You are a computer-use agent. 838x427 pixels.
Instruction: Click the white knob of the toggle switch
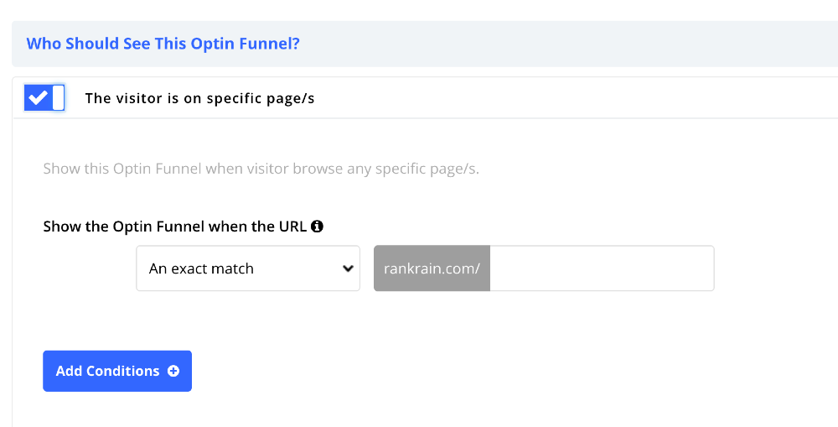click(x=58, y=98)
